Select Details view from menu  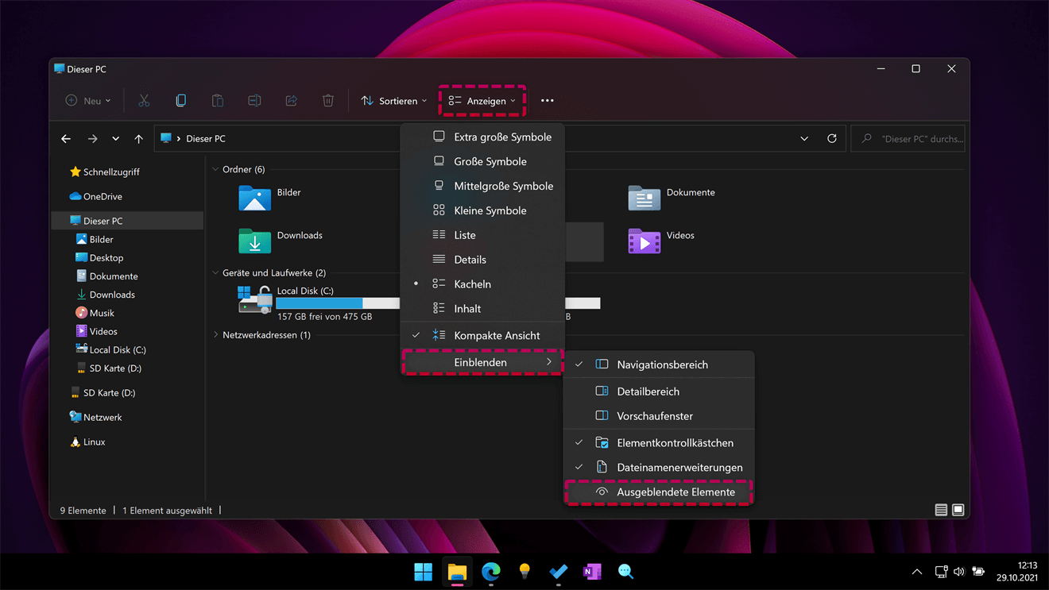(x=470, y=260)
